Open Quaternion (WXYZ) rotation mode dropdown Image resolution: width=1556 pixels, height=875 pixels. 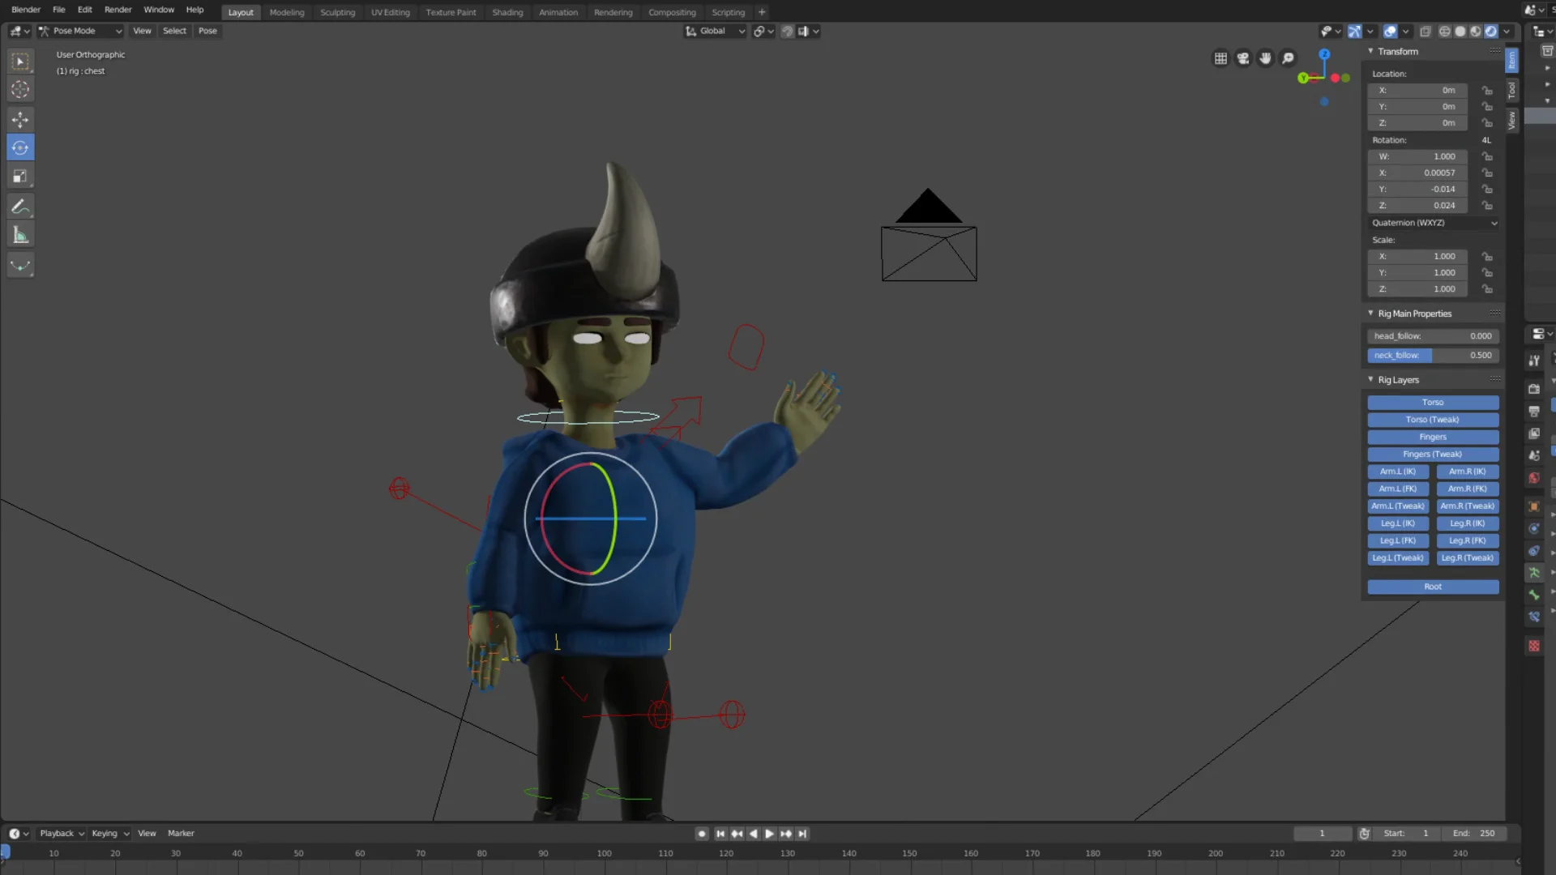tap(1434, 223)
